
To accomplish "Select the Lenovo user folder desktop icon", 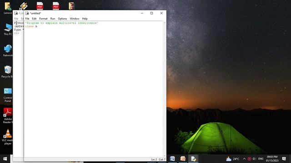I will [8, 8].
